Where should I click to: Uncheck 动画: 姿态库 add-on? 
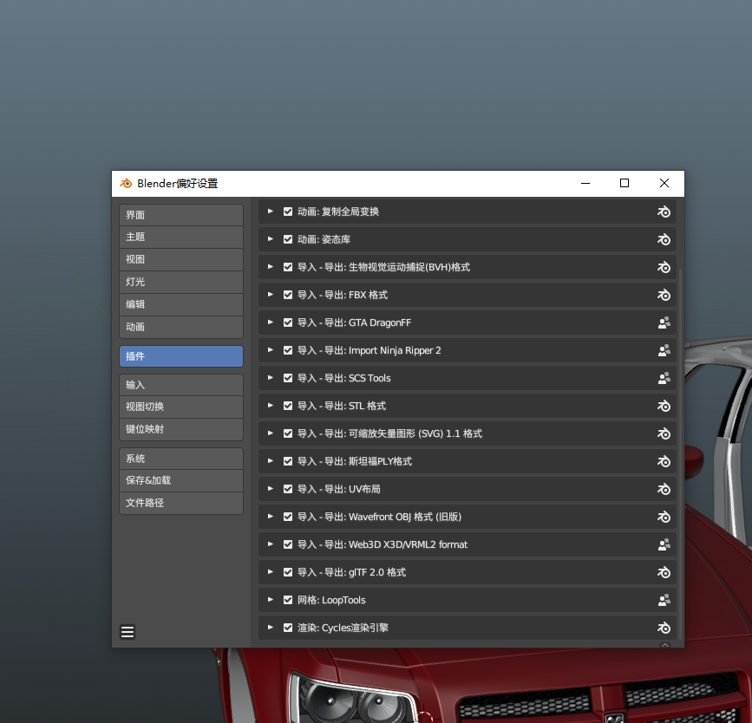288,239
